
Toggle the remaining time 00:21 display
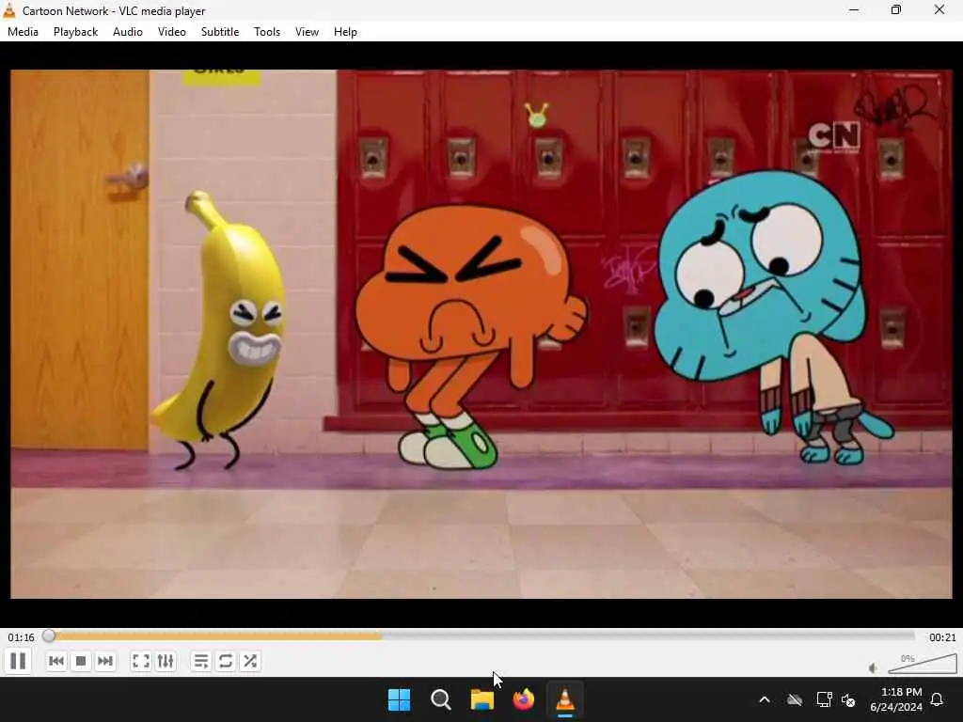(942, 637)
